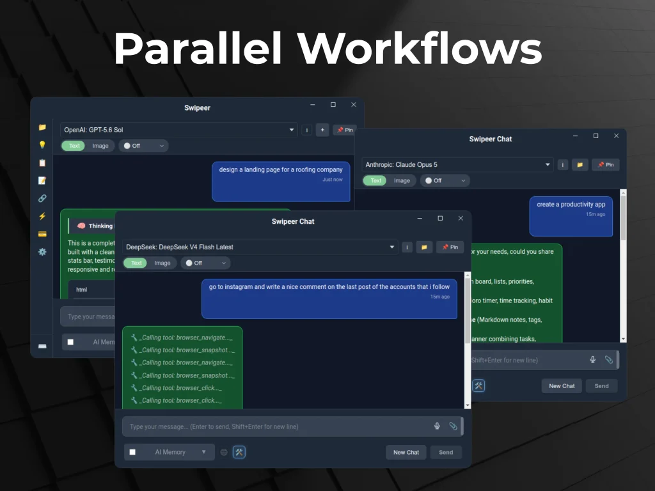Select Text mode in the DeepSeek chat
The image size is (655, 491).
(136, 263)
